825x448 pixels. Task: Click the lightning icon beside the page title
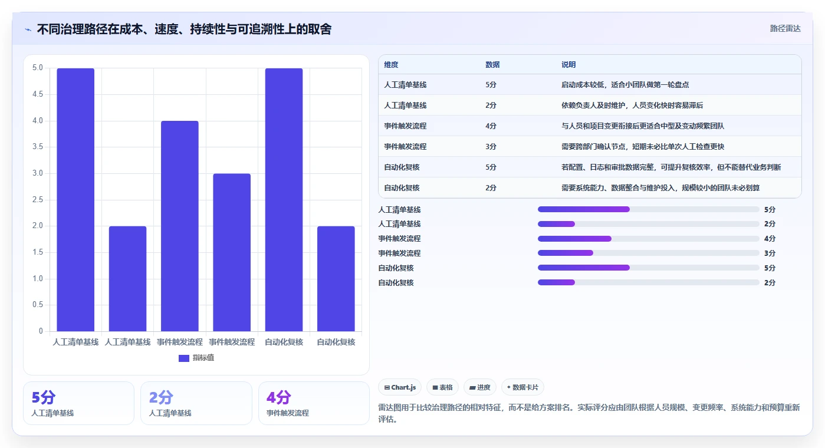point(28,29)
